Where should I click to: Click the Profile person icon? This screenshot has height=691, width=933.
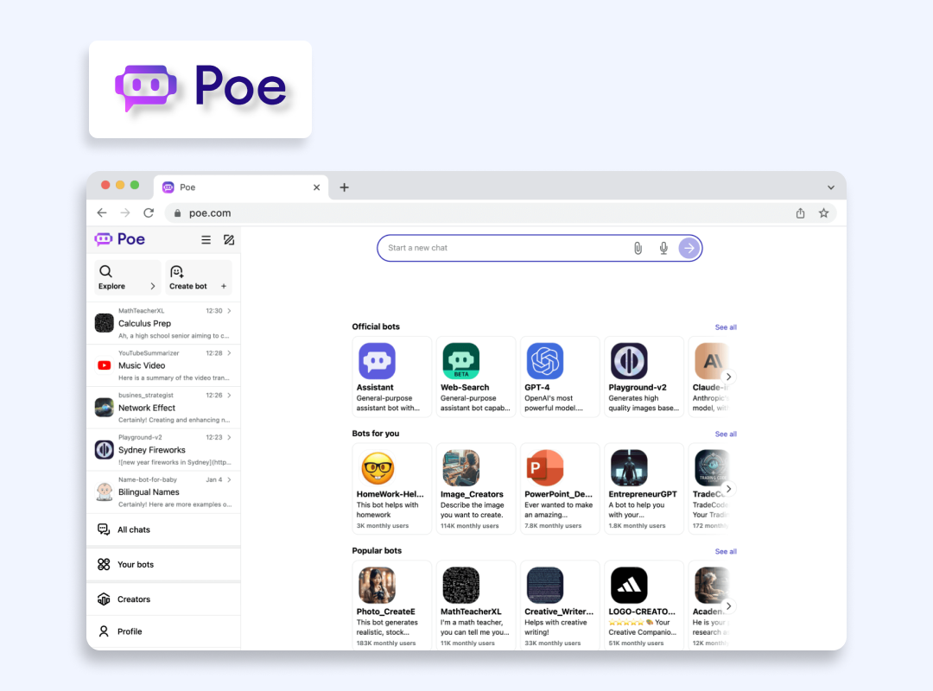(104, 631)
